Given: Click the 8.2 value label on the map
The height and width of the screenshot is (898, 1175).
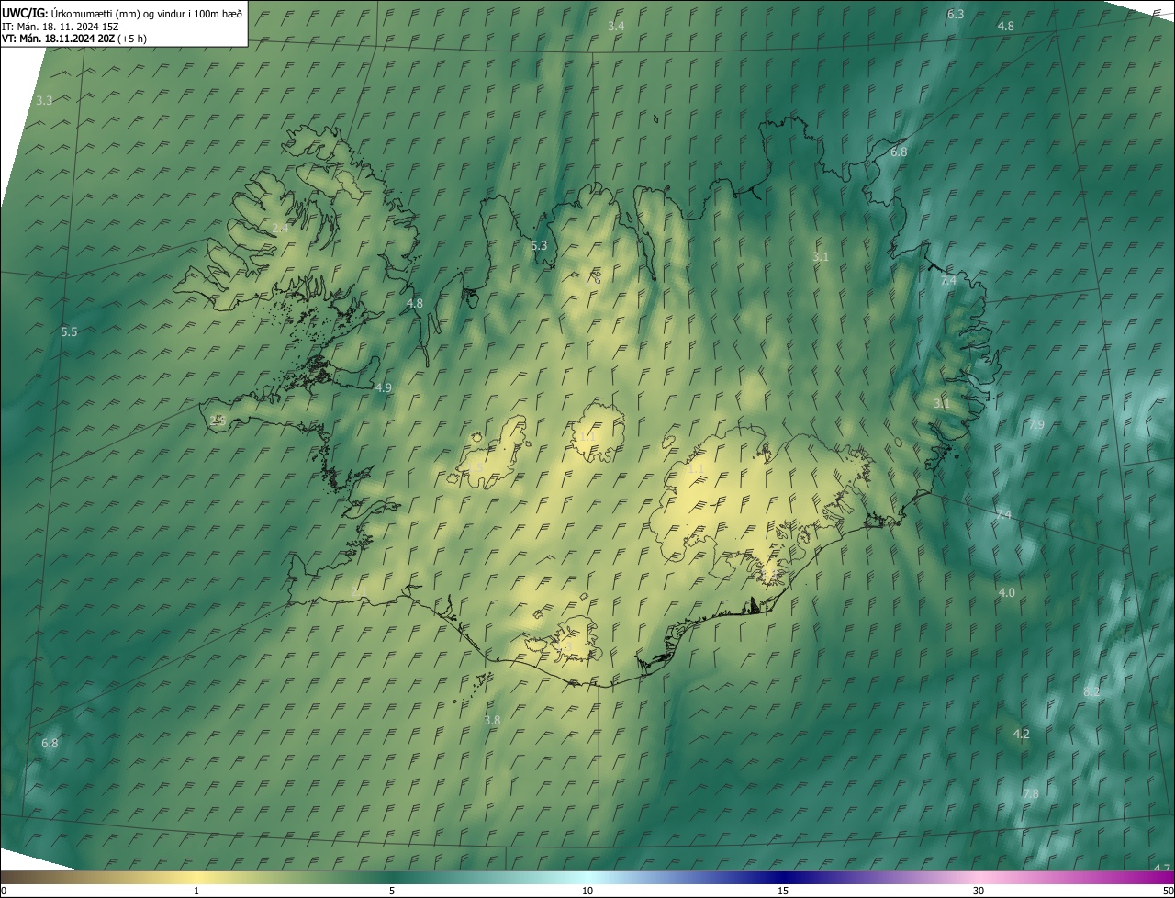Looking at the screenshot, I should [x=1091, y=692].
